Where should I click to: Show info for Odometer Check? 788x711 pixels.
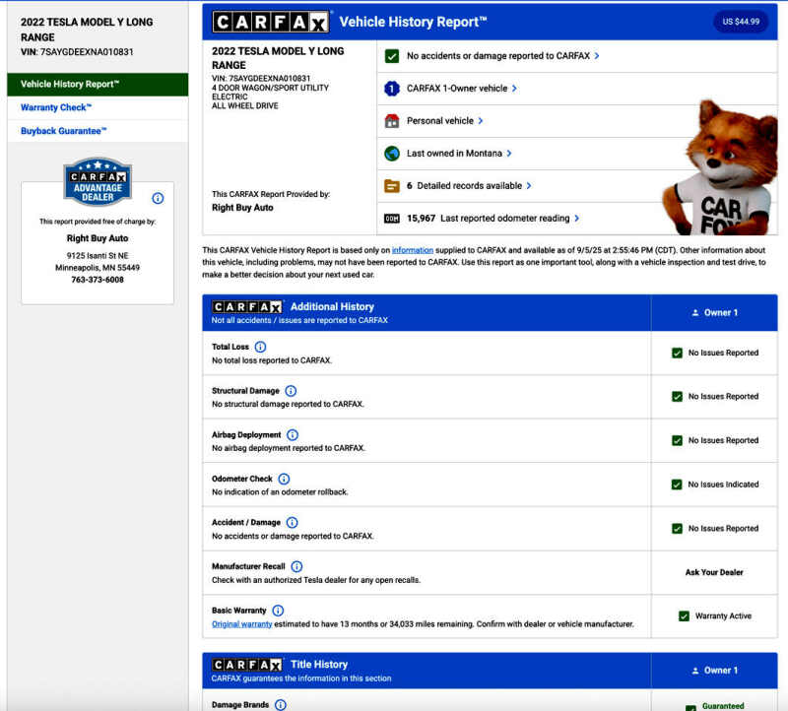point(284,479)
